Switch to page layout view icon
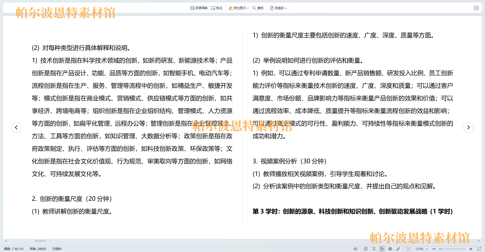This screenshot has height=252, width=485. (366, 249)
